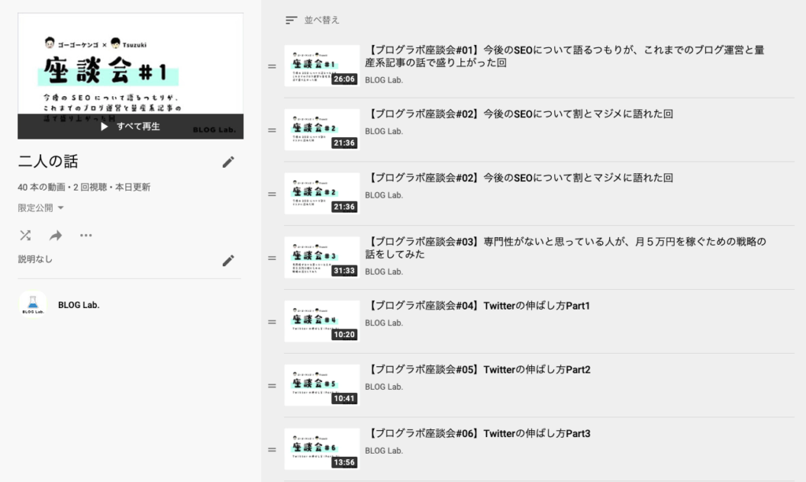Grab the drag handle of the 座談会#03 row

272,258
